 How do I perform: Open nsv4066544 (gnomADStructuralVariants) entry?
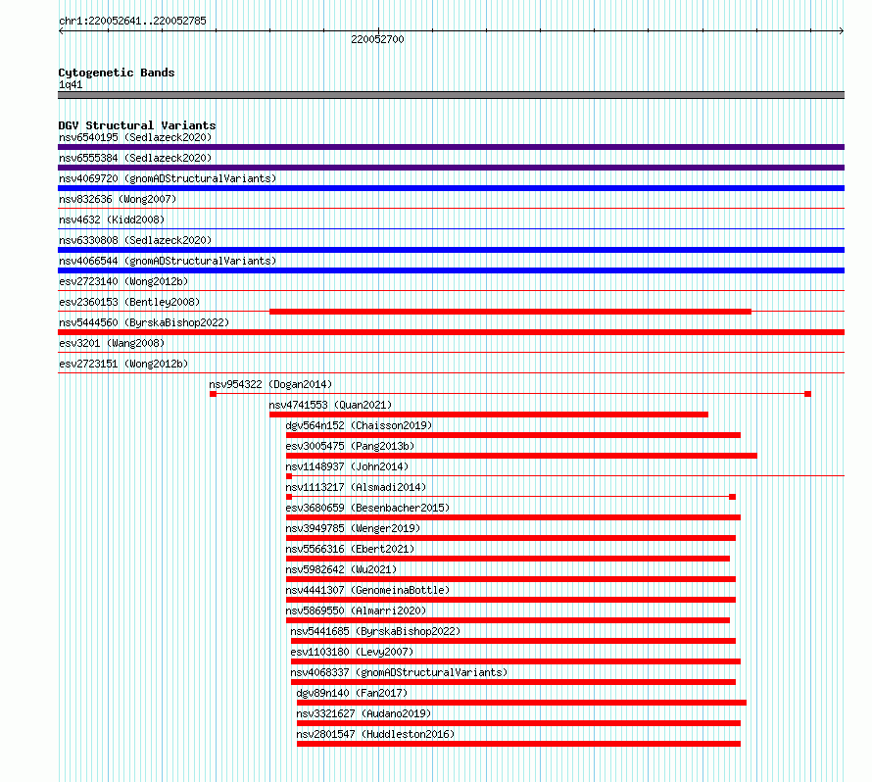click(x=168, y=261)
